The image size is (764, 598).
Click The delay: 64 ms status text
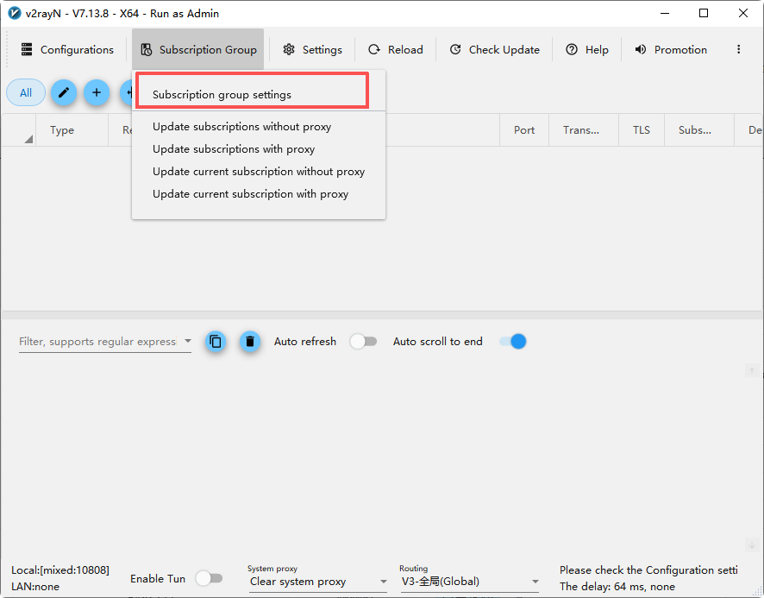(x=617, y=586)
